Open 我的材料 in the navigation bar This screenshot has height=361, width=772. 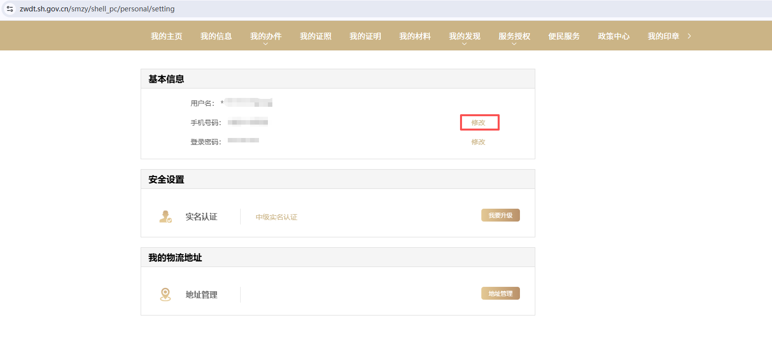point(415,36)
